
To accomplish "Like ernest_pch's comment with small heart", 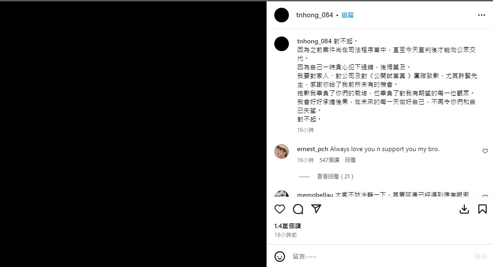I will 485,151.
